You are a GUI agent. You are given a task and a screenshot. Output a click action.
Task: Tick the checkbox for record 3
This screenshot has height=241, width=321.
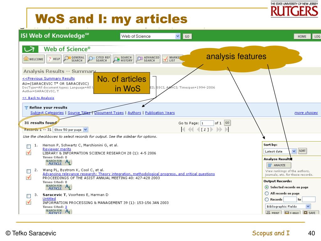pos(29,196)
